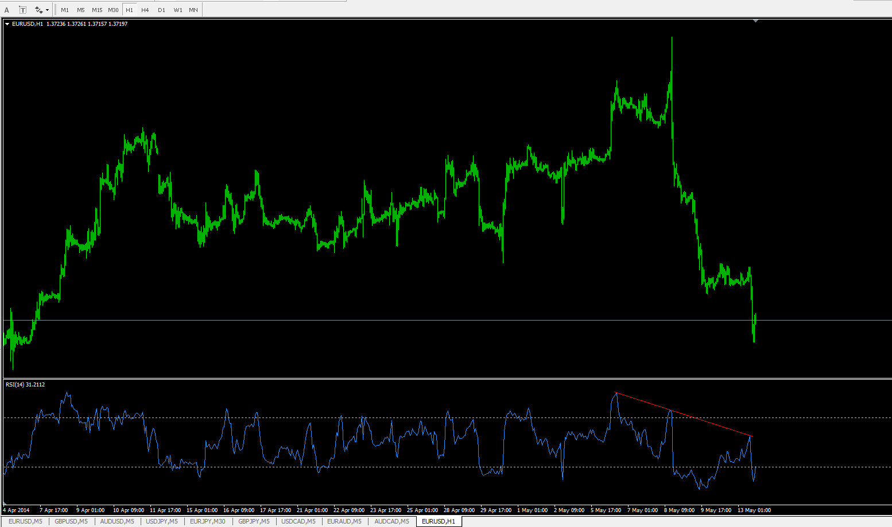The width and height of the screenshot is (892, 527).
Task: Switch to MN monthly timeframe
Action: 193,10
